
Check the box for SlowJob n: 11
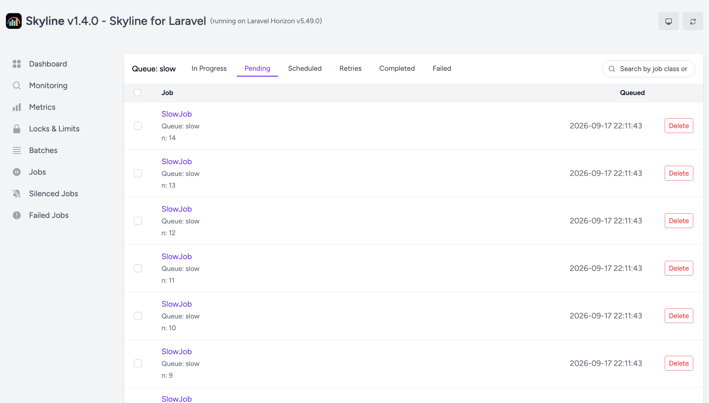(138, 268)
